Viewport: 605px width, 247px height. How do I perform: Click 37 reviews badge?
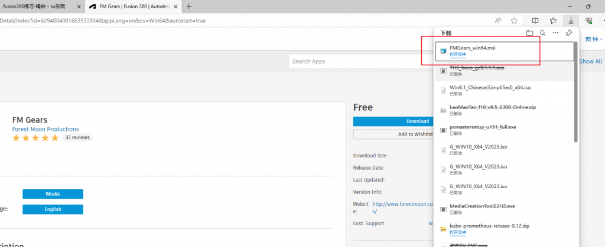click(x=77, y=137)
